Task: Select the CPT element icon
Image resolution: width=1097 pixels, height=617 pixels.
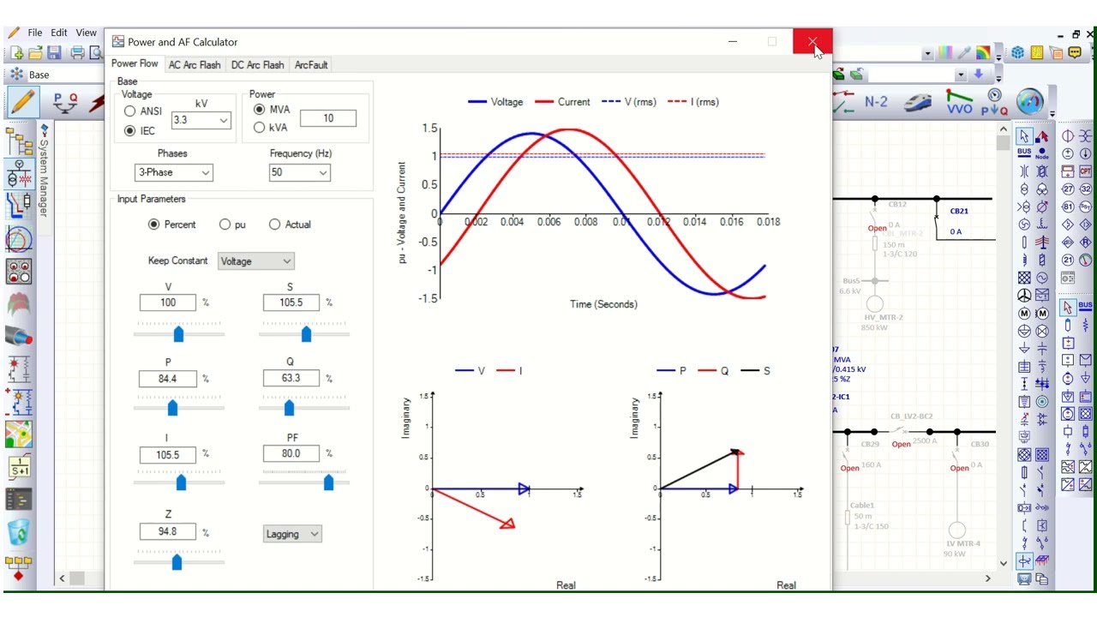Action: (x=1085, y=171)
